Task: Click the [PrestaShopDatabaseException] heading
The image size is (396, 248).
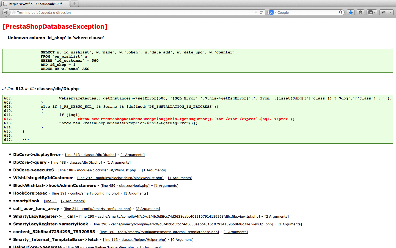Action: [55, 26]
